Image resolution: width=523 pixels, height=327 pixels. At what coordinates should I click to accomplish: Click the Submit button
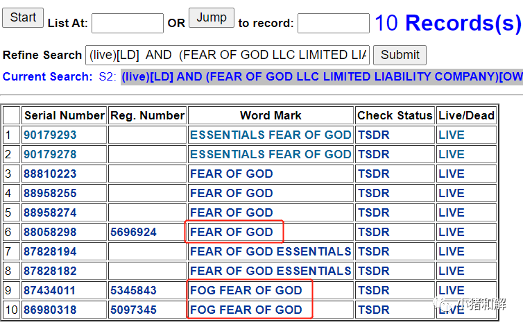400,55
